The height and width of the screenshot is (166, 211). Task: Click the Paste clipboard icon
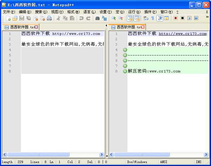[72, 18]
